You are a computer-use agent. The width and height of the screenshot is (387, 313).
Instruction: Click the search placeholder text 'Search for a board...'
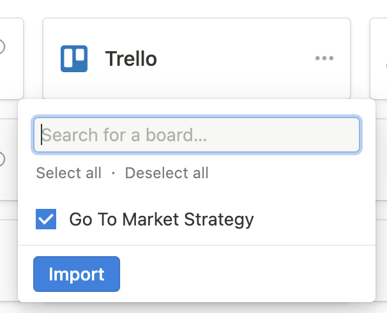[x=125, y=135]
